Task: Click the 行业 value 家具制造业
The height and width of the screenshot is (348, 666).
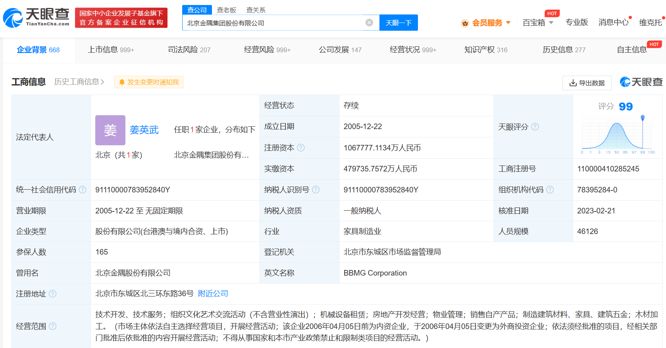Action: (x=362, y=231)
